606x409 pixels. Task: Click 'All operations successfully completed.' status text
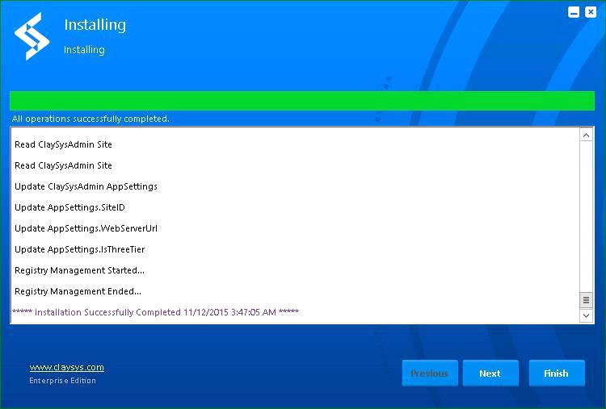pyautogui.click(x=90, y=119)
